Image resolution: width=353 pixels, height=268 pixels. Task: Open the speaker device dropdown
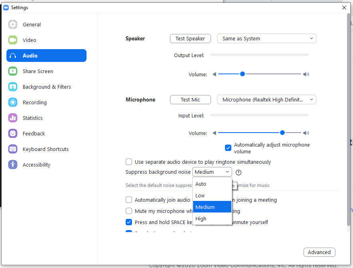pyautogui.click(x=266, y=38)
